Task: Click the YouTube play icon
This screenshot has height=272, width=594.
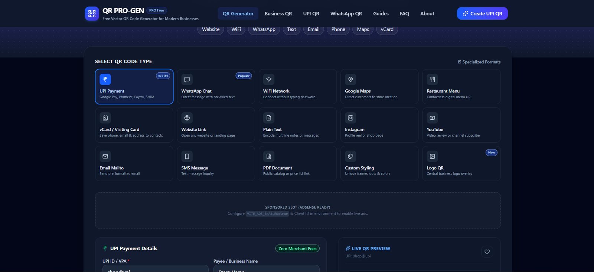Action: (x=433, y=118)
